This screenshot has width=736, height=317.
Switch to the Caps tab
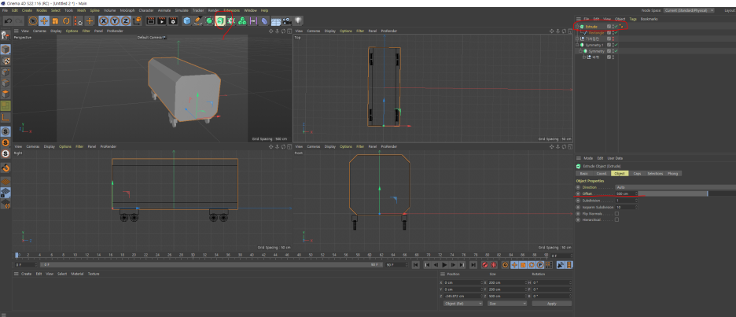(637, 173)
